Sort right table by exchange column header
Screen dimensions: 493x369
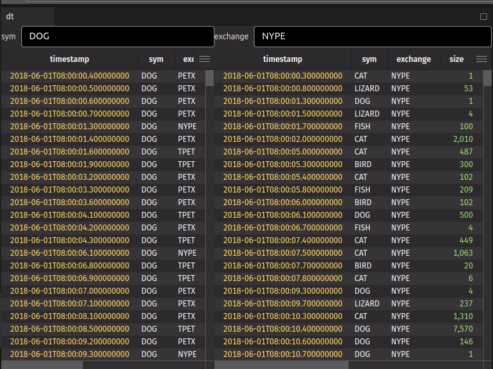[413, 59]
